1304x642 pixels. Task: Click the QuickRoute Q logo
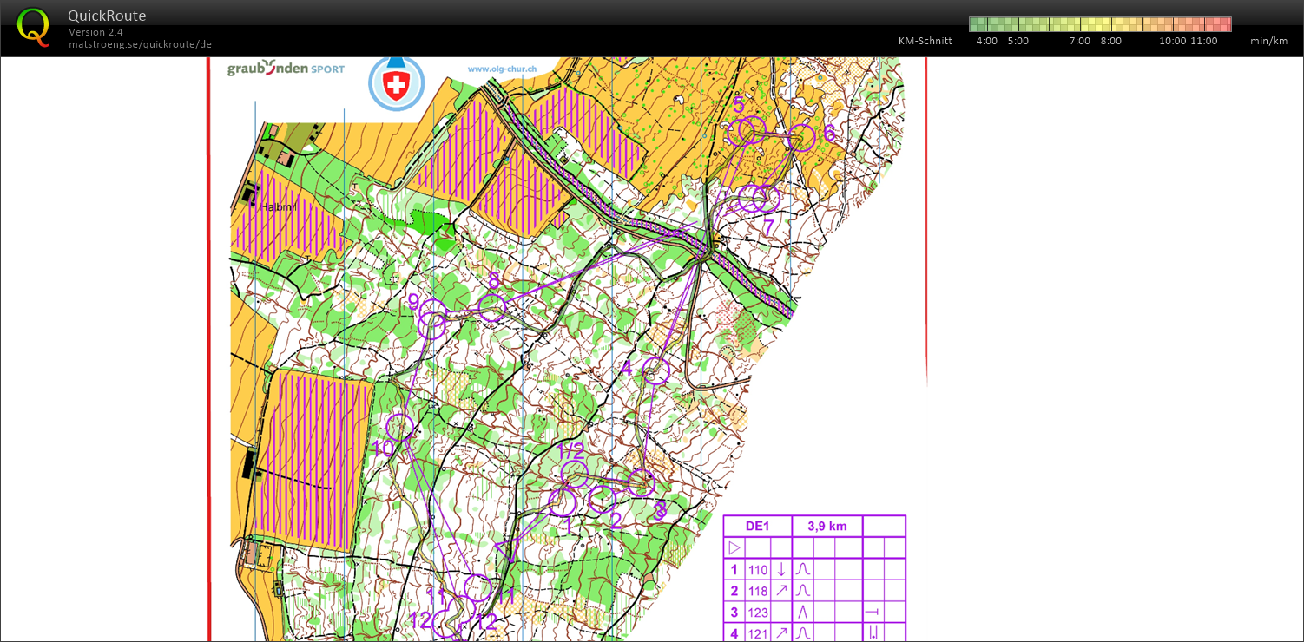pyautogui.click(x=33, y=26)
